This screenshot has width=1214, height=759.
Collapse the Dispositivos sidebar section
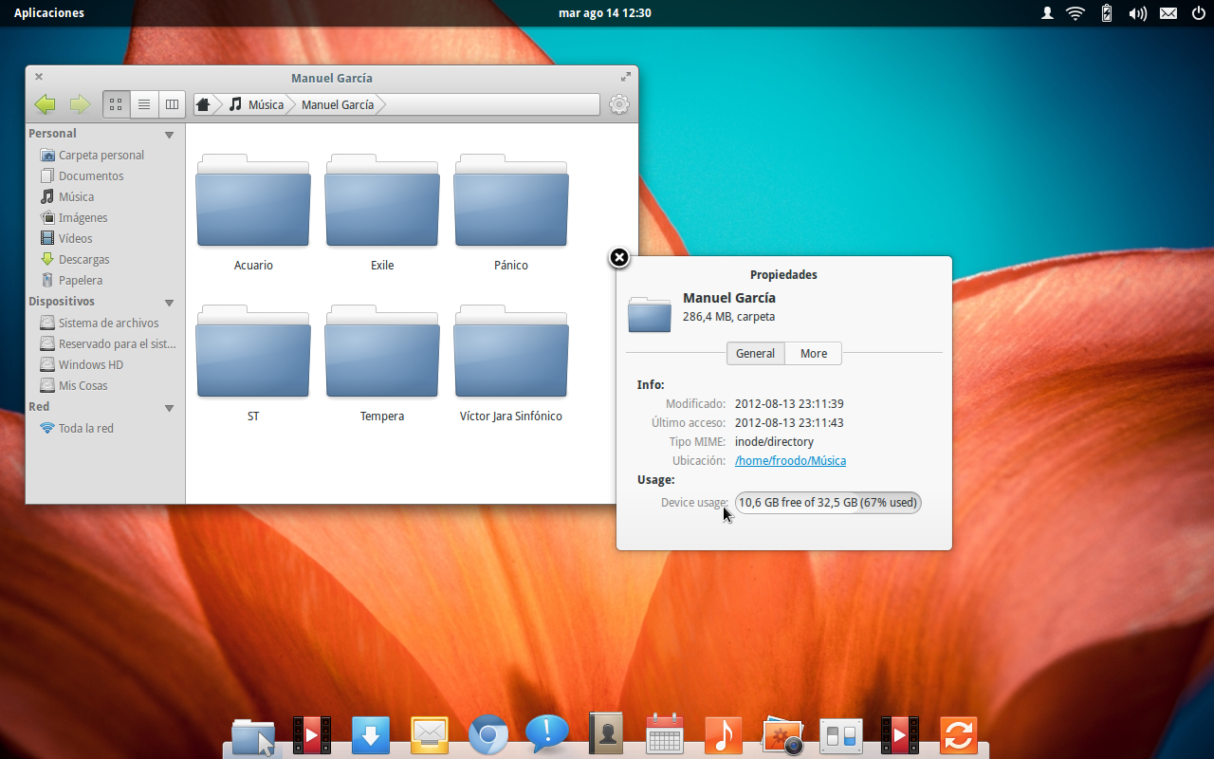coord(169,302)
